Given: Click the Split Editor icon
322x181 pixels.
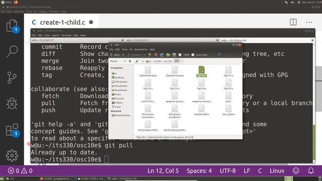Looking at the screenshot, I should [293, 22].
